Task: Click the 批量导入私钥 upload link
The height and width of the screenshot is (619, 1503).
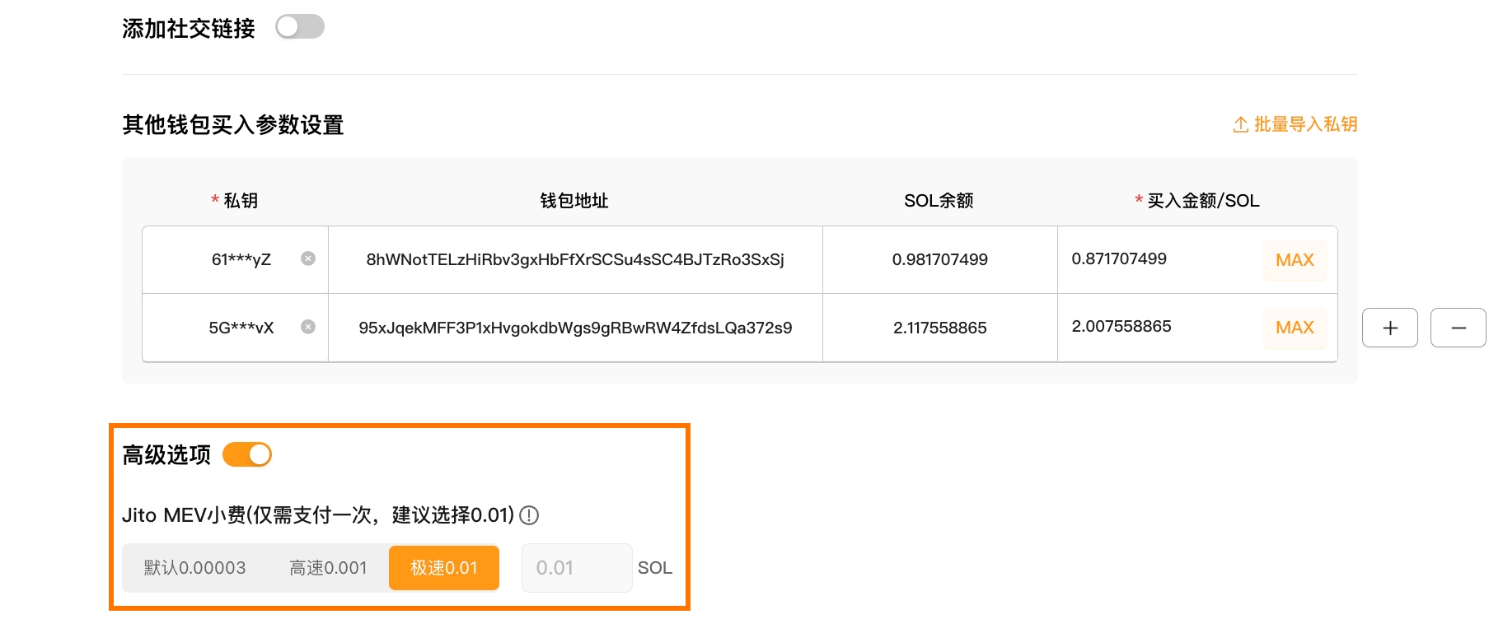Action: (x=1295, y=124)
